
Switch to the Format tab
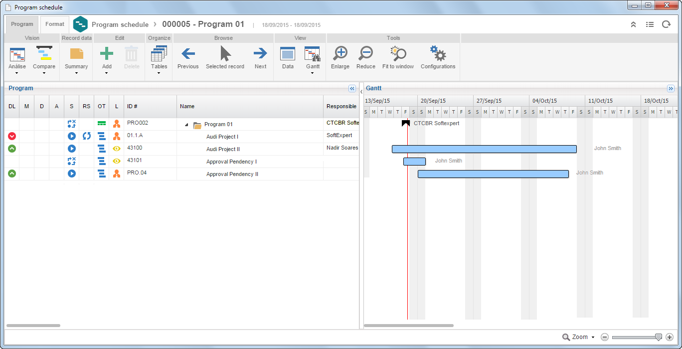tap(55, 24)
